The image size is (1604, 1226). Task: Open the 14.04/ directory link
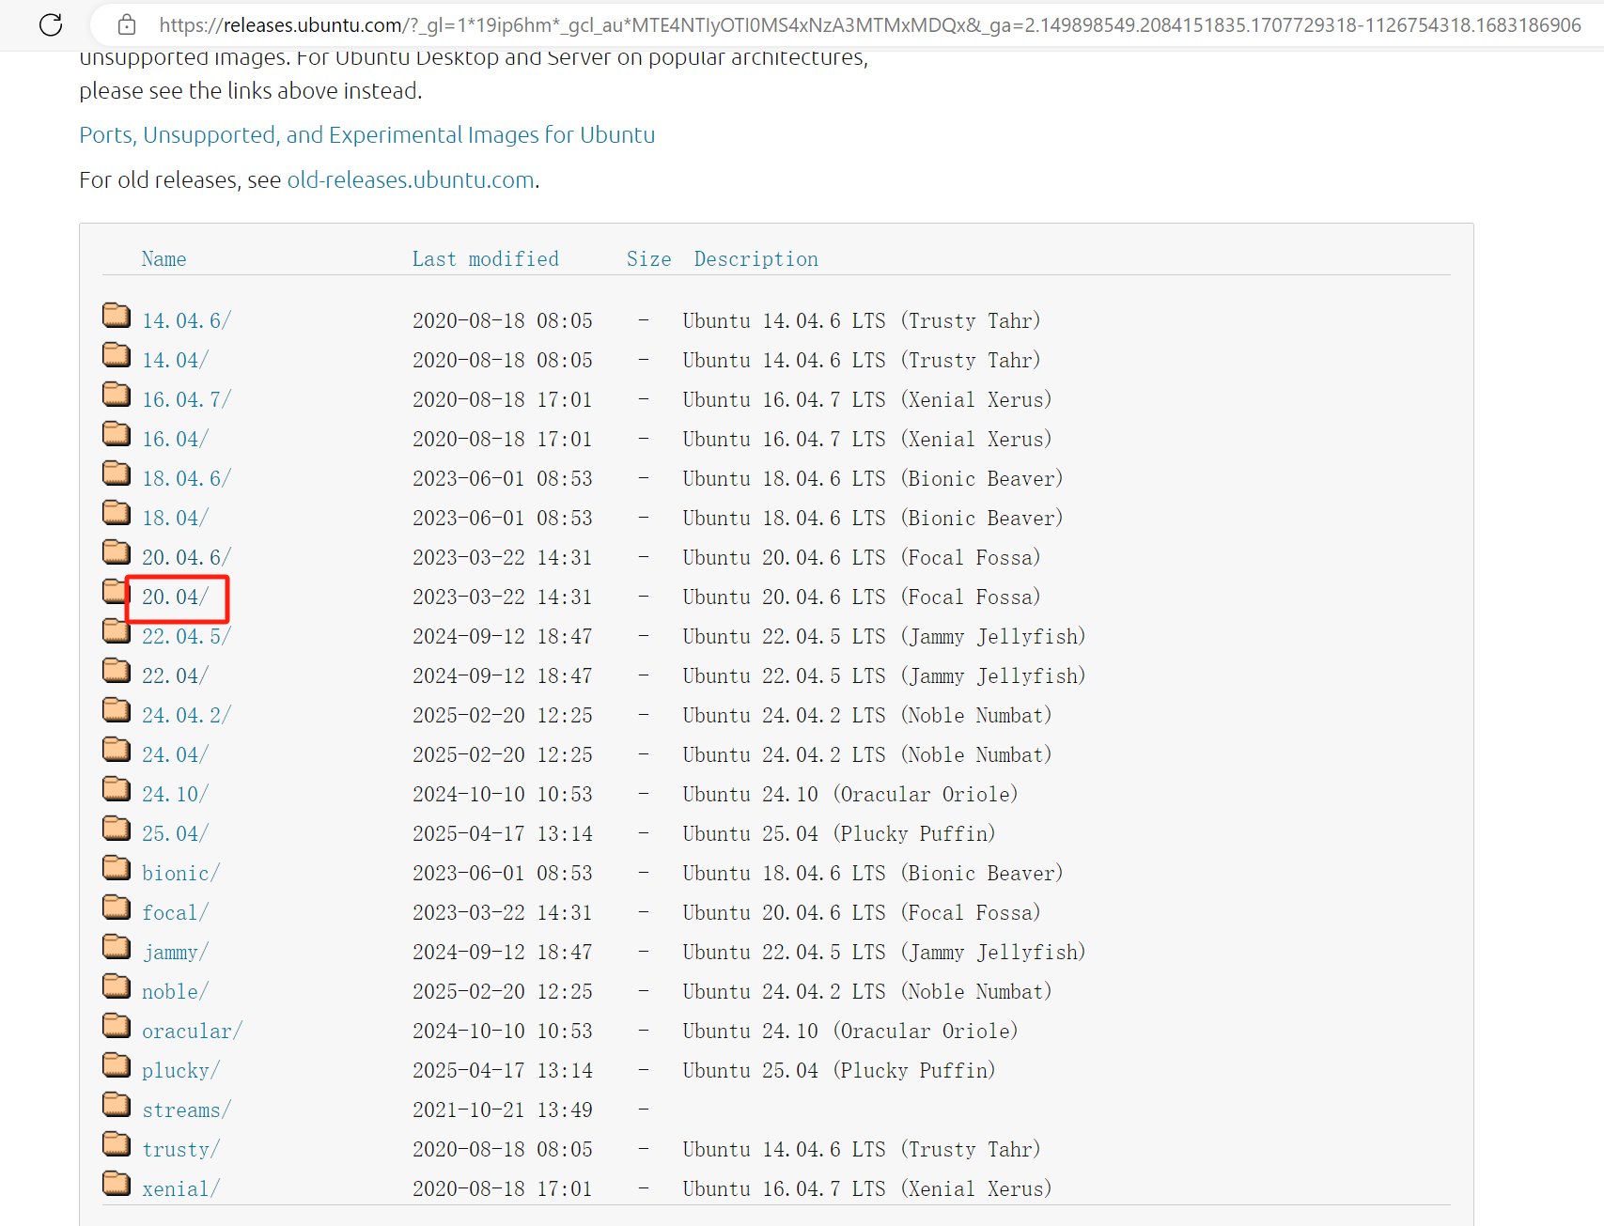coord(175,361)
